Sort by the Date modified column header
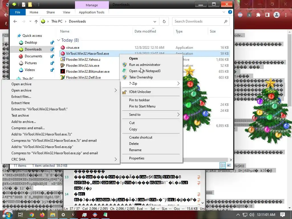The image size is (292, 219). [145, 31]
